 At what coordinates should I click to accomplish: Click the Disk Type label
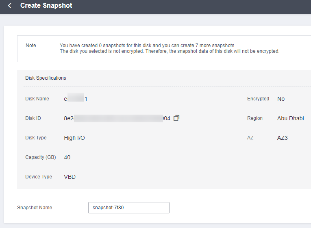click(x=36, y=138)
